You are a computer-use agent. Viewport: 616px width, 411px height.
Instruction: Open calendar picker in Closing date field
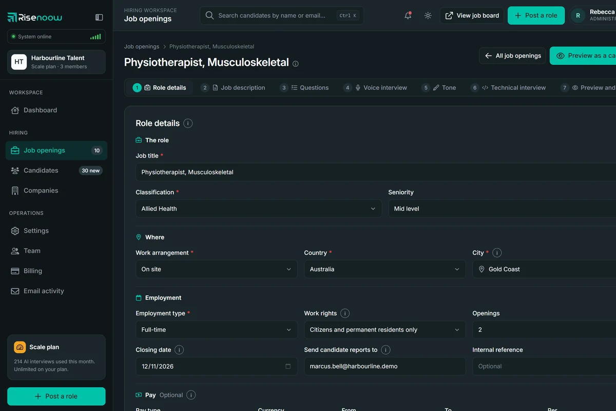pyautogui.click(x=288, y=366)
